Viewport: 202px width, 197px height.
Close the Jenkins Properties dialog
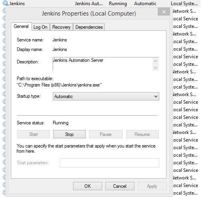pyautogui.click(x=164, y=12)
